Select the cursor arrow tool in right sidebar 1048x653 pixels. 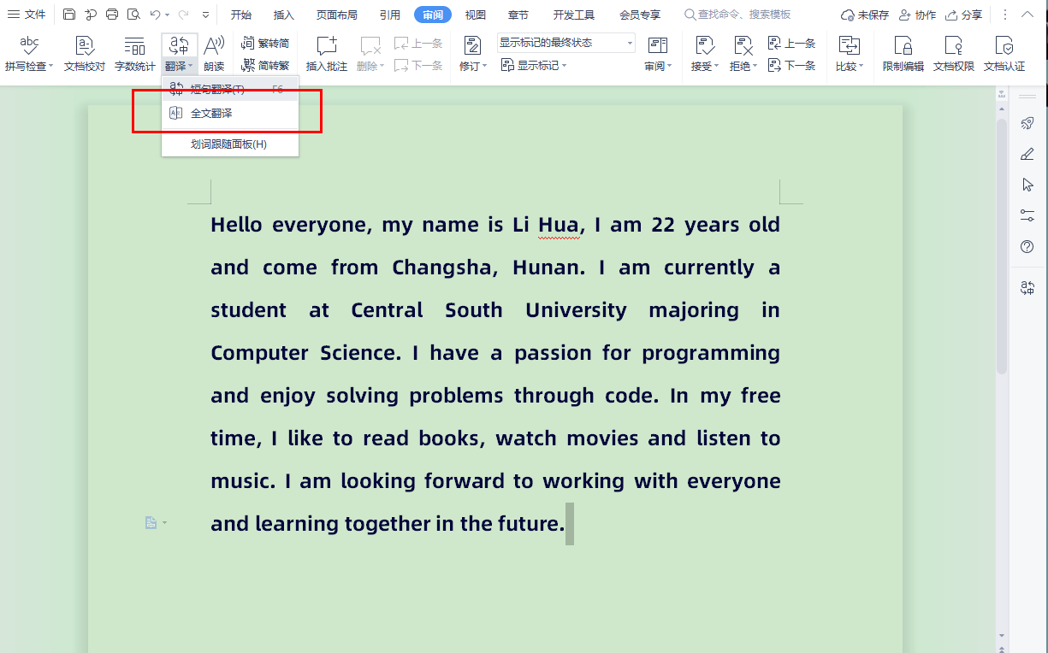click(1027, 185)
